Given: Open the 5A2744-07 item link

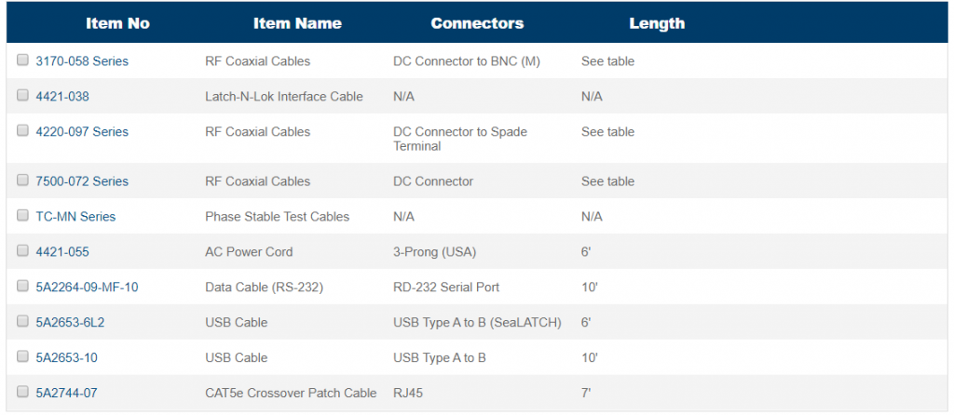Looking at the screenshot, I should pos(66,393).
